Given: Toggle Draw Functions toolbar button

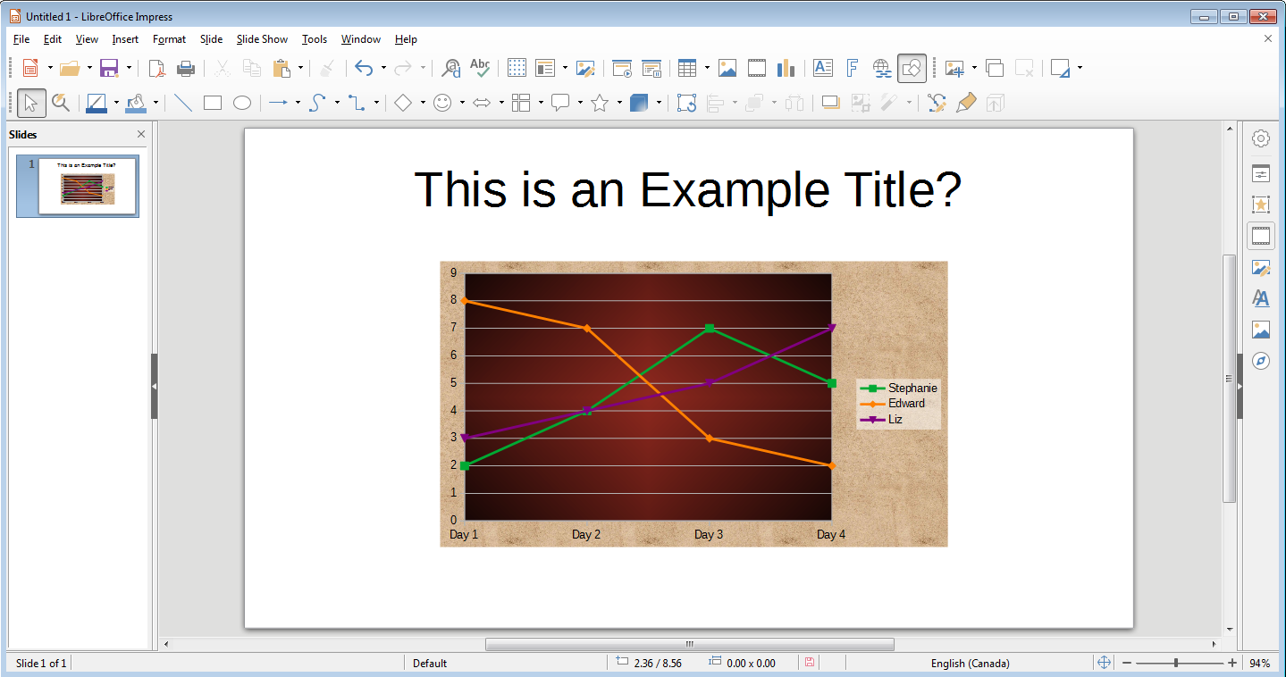Looking at the screenshot, I should (x=912, y=68).
